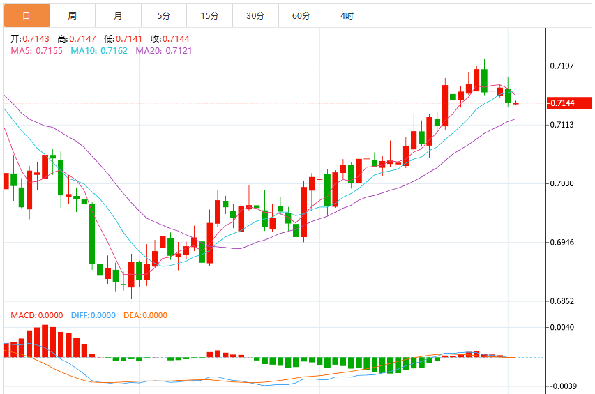This screenshot has width=595, height=394.
Task: Select the 30分 timeframe tab
Action: 255,15
